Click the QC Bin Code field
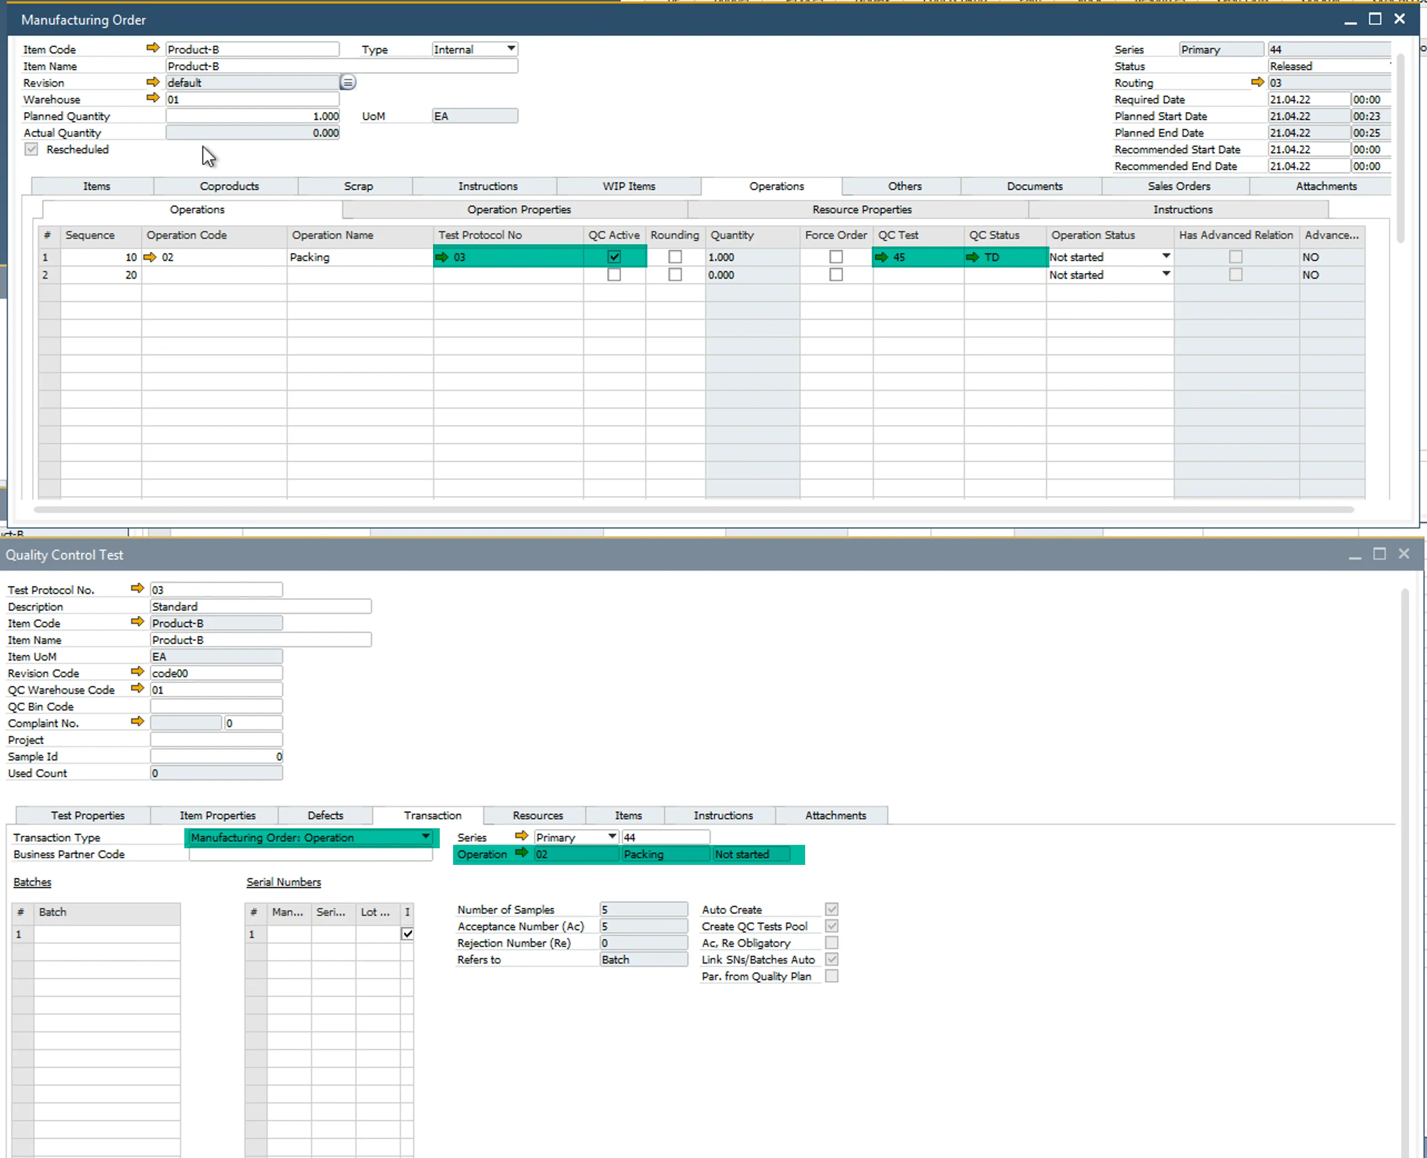Viewport: 1427px width, 1158px height. (x=215, y=707)
